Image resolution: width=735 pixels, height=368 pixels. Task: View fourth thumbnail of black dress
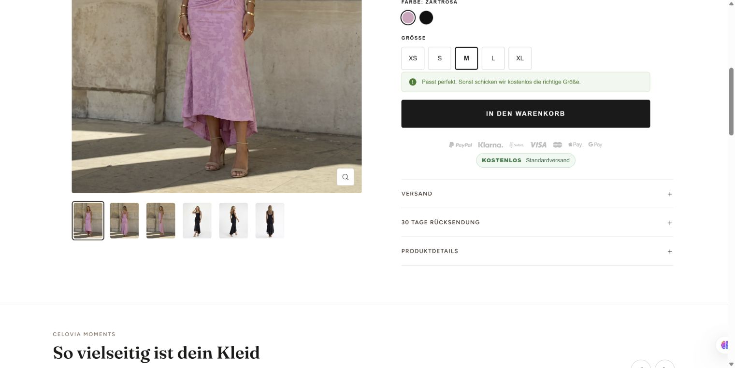tap(197, 220)
